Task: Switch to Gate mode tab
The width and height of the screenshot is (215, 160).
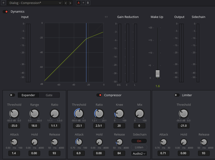Action: [x=49, y=95]
